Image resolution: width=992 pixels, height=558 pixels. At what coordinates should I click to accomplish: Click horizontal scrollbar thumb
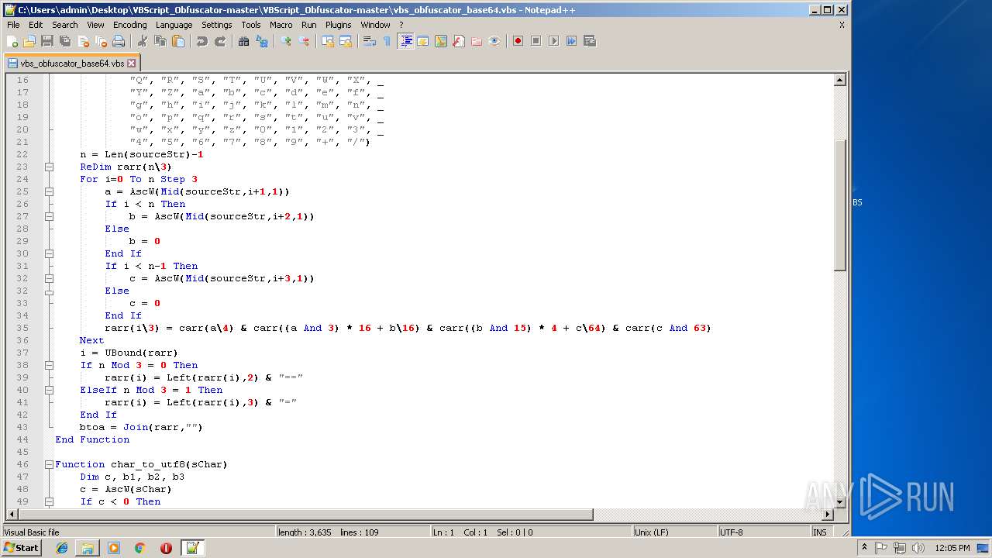pyautogui.click(x=305, y=515)
